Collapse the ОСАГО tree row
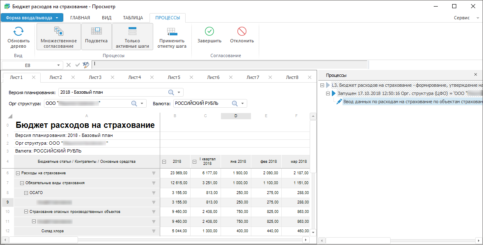 26,193
